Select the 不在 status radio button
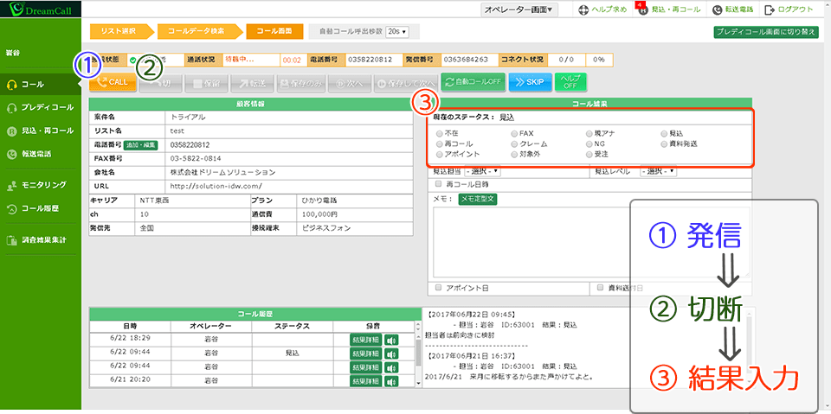The width and height of the screenshot is (831, 414). coord(440,134)
